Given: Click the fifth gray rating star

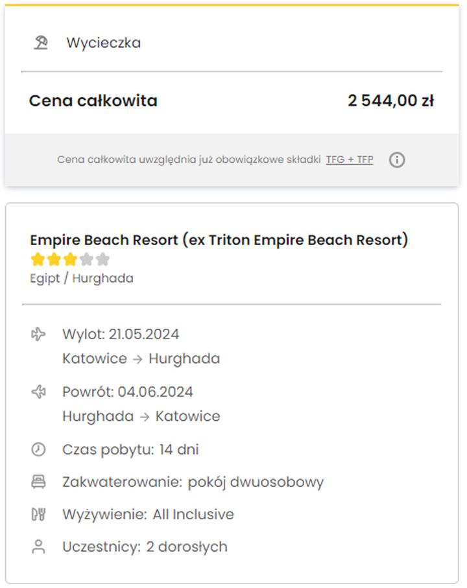Looking at the screenshot, I should coord(101,259).
